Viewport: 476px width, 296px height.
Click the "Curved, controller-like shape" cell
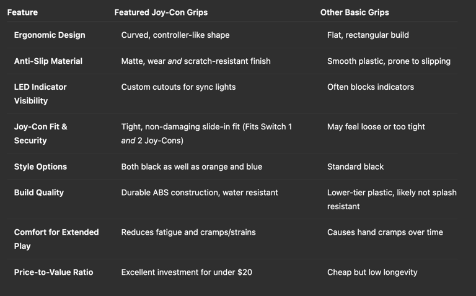click(175, 35)
